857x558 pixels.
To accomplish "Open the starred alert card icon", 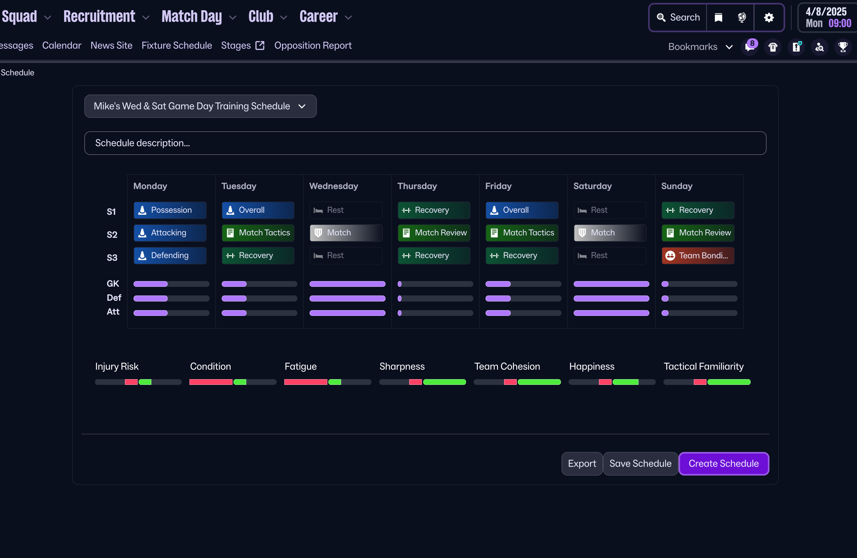I will coord(796,47).
